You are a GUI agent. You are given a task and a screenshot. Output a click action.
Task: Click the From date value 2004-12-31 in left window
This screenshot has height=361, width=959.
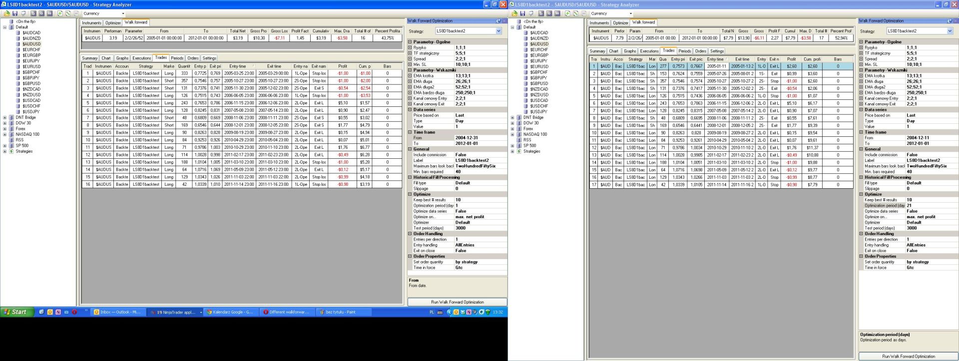click(479, 138)
